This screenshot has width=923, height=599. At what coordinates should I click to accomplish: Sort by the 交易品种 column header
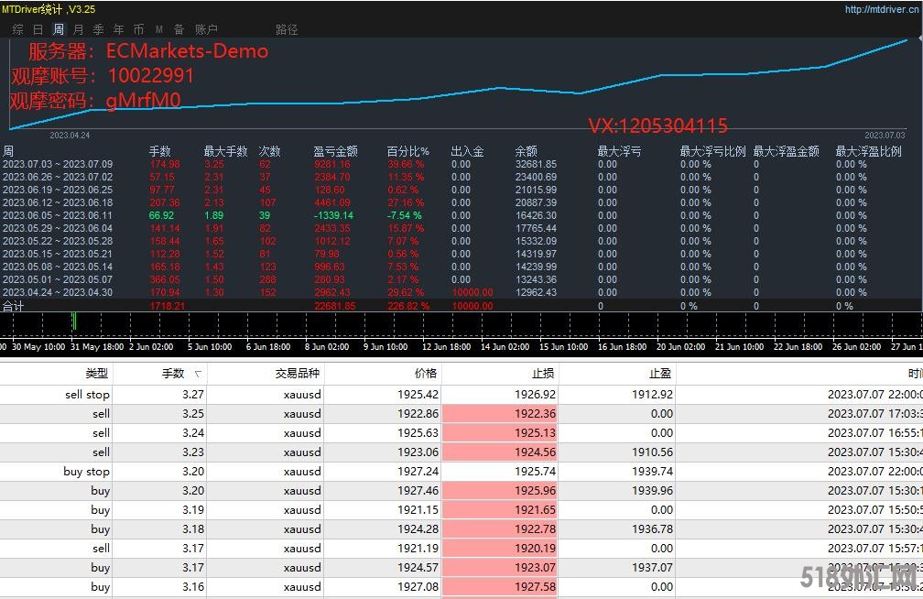pyautogui.click(x=298, y=374)
